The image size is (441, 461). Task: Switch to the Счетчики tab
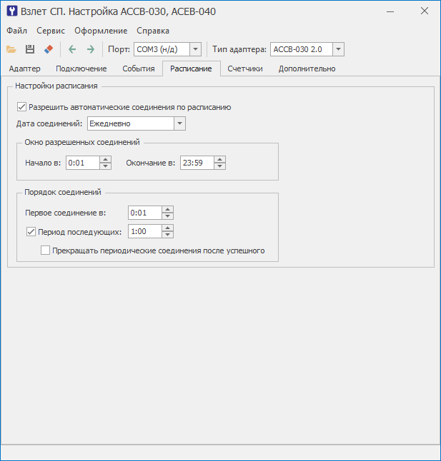click(244, 69)
